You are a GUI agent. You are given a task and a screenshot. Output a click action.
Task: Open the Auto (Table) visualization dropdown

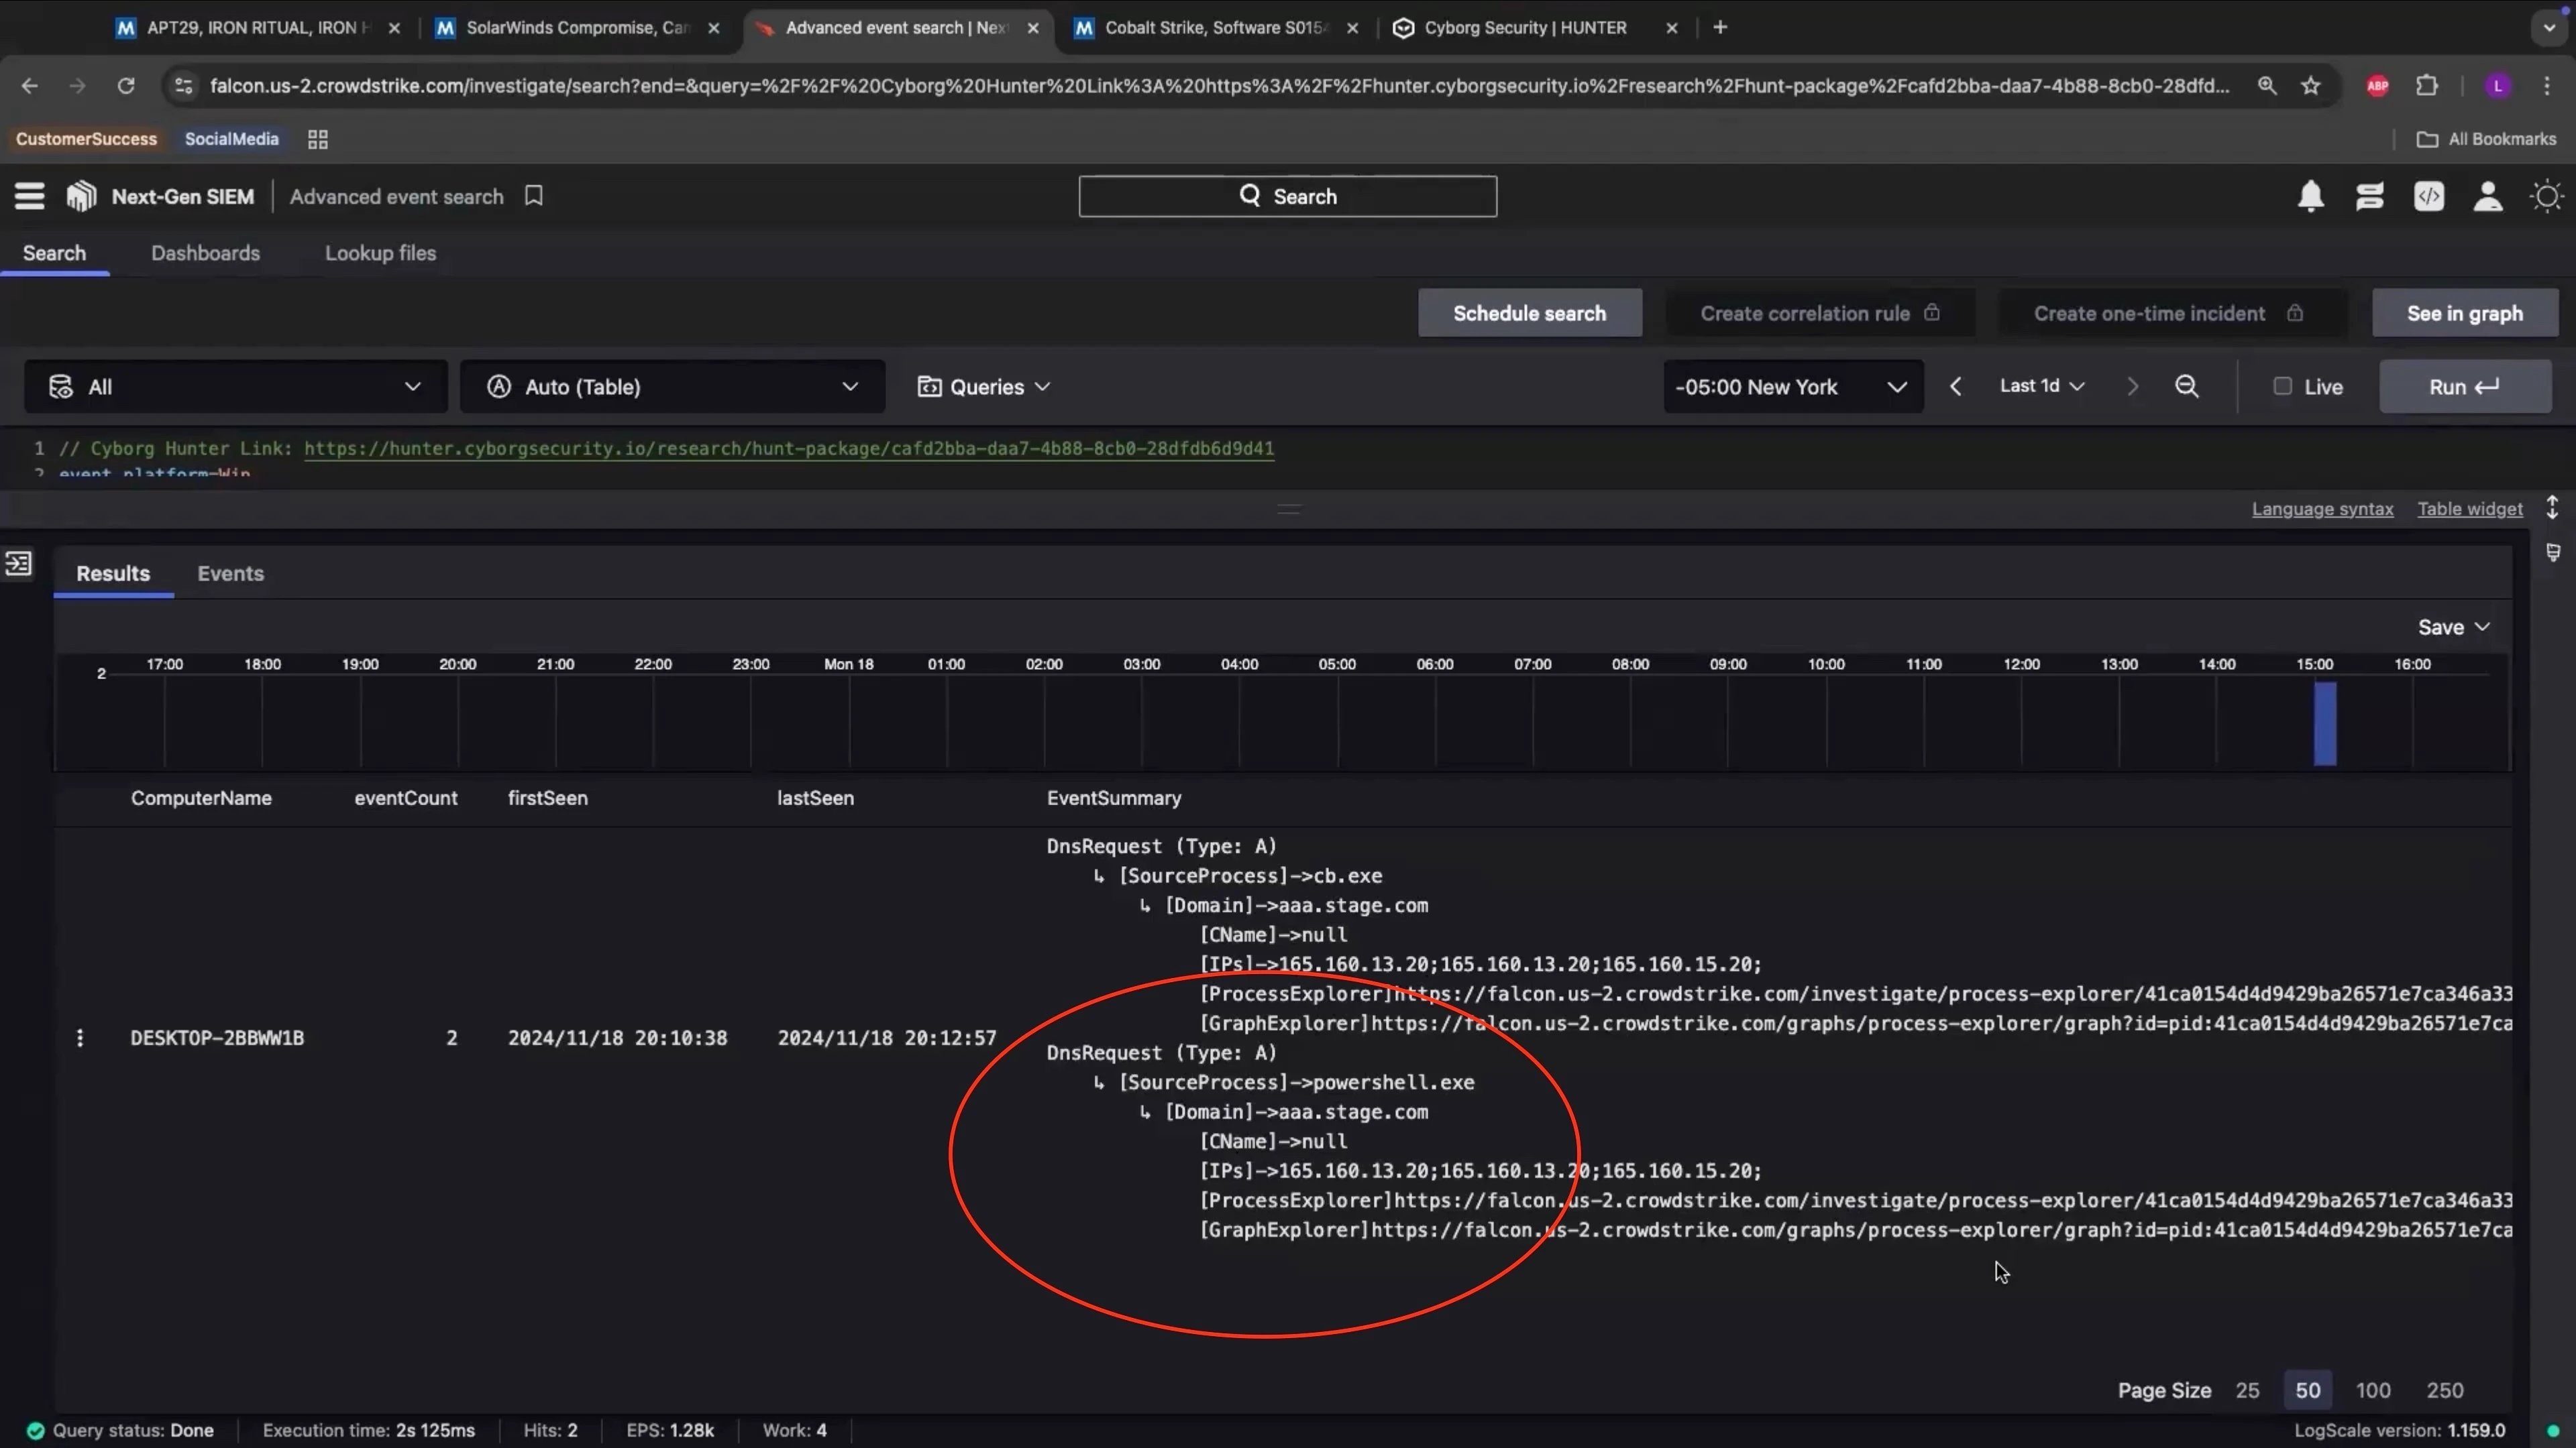672,387
